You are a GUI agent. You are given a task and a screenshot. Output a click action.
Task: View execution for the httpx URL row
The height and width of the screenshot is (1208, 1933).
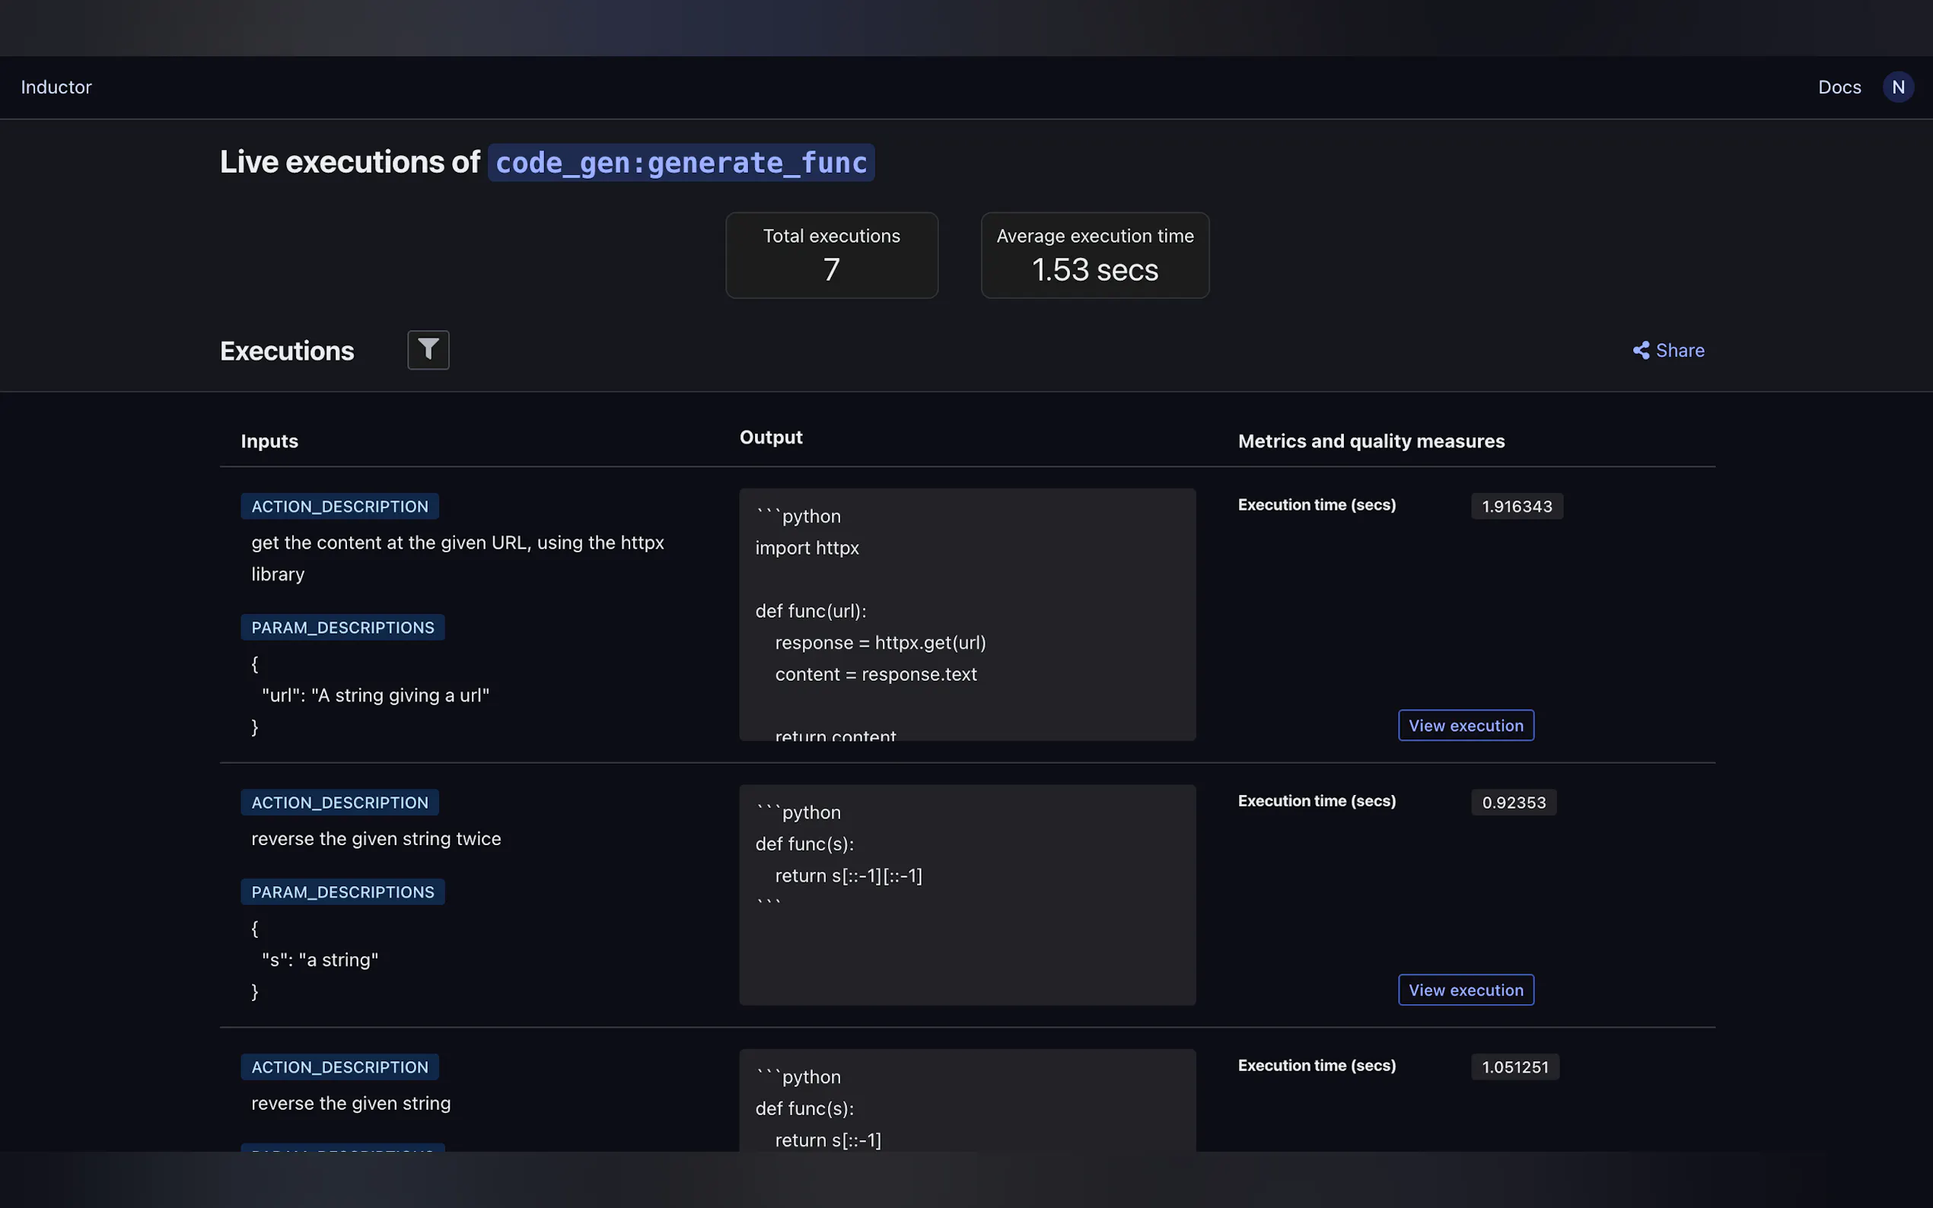pyautogui.click(x=1465, y=726)
